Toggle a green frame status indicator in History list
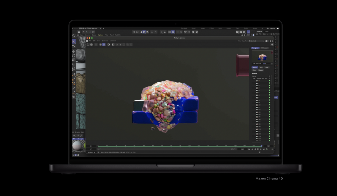Image resolution: width=337 pixels, height=196 pixels. pyautogui.click(x=270, y=81)
